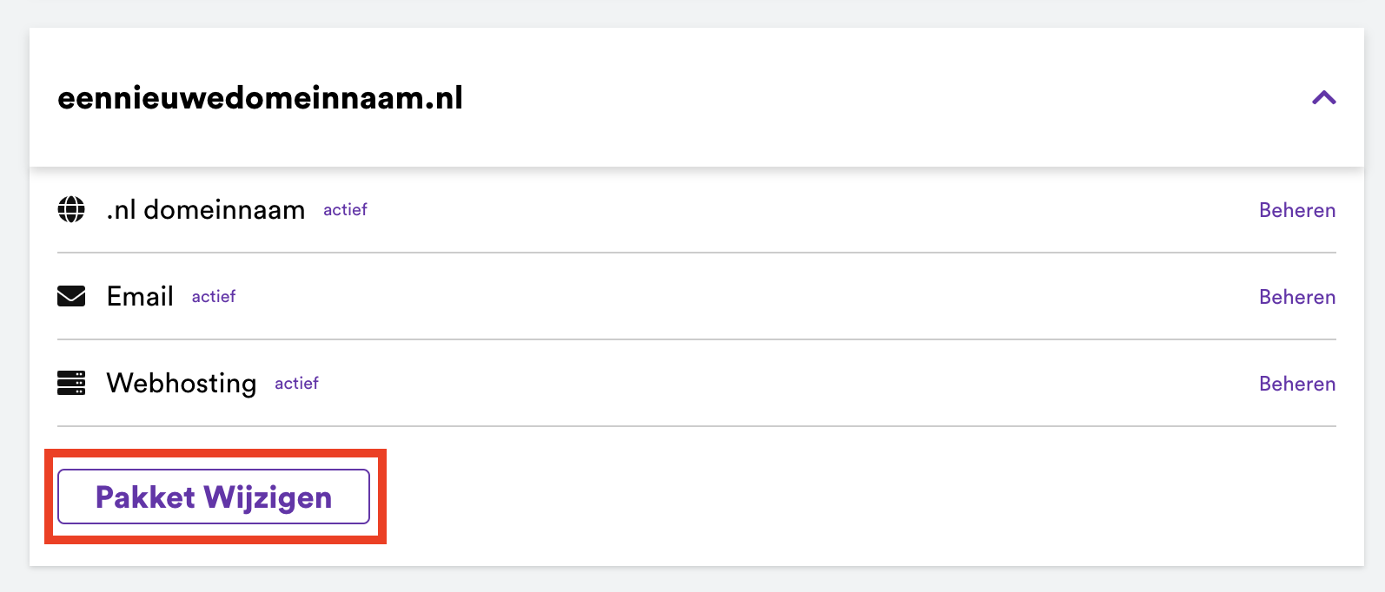
Task: Click the globe icon for .nl domeinnaam
Action: (71, 209)
